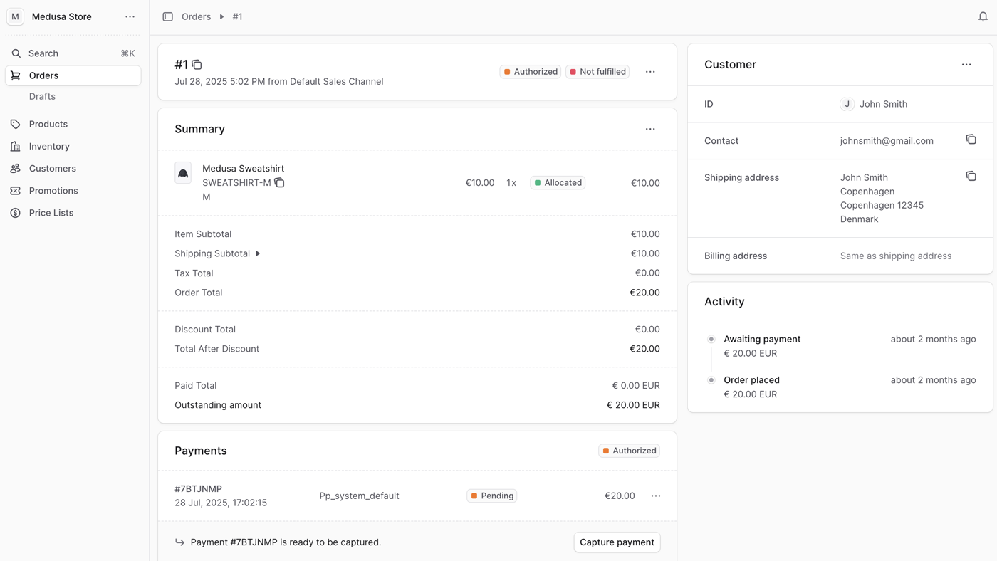Click the Outstanding amount value

633,405
